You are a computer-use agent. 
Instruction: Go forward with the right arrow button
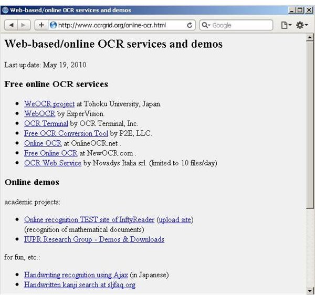(x=24, y=25)
